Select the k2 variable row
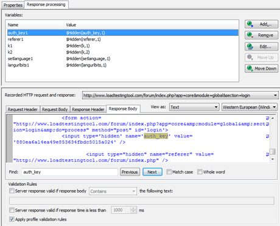 [122, 52]
